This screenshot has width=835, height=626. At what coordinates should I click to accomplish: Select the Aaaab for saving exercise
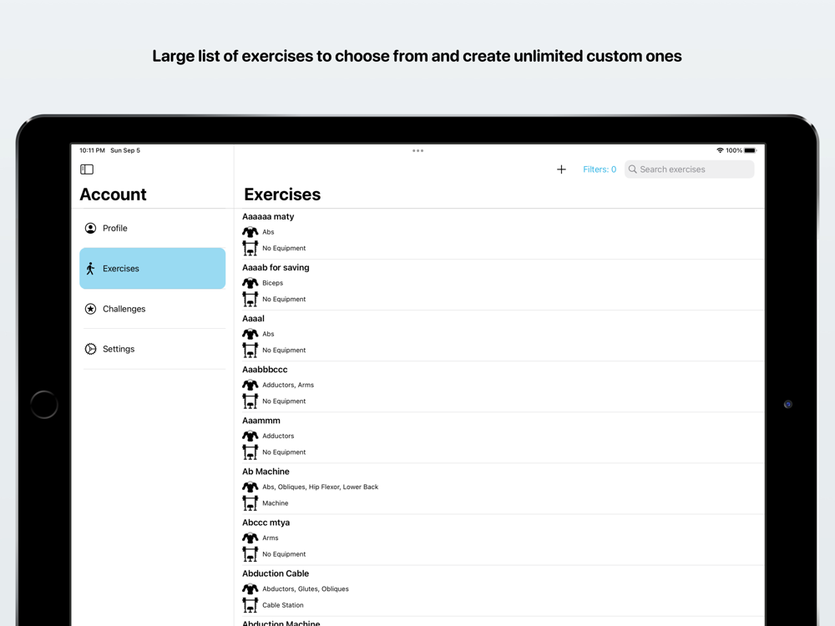coord(276,268)
